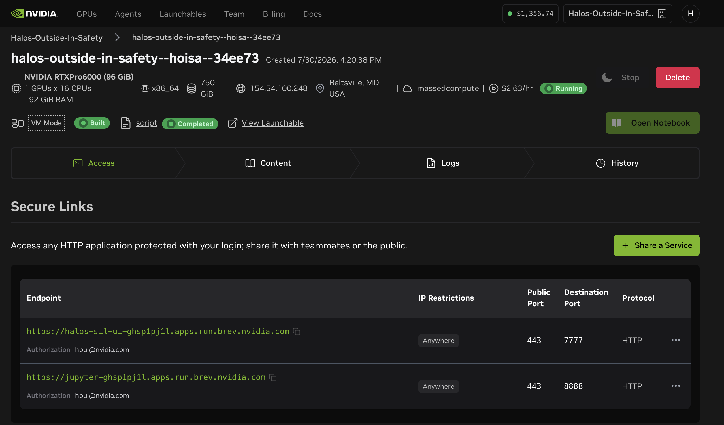
Task: Click the History clock icon
Action: coord(601,163)
